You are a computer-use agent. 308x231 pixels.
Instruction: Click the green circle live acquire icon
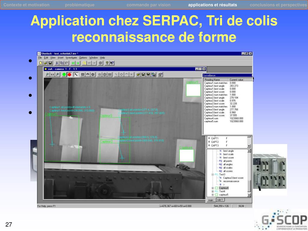click(64, 75)
